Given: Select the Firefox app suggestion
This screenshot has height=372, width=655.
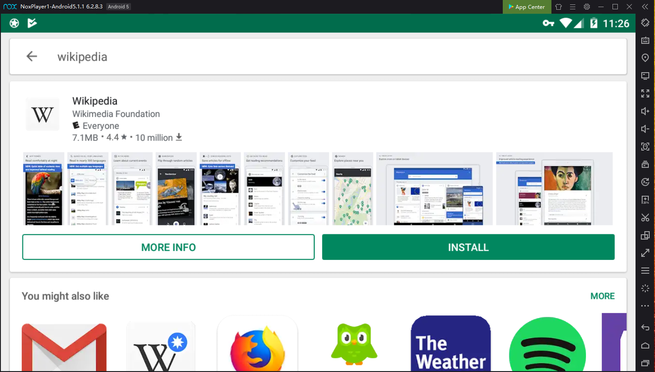Looking at the screenshot, I should pyautogui.click(x=257, y=345).
